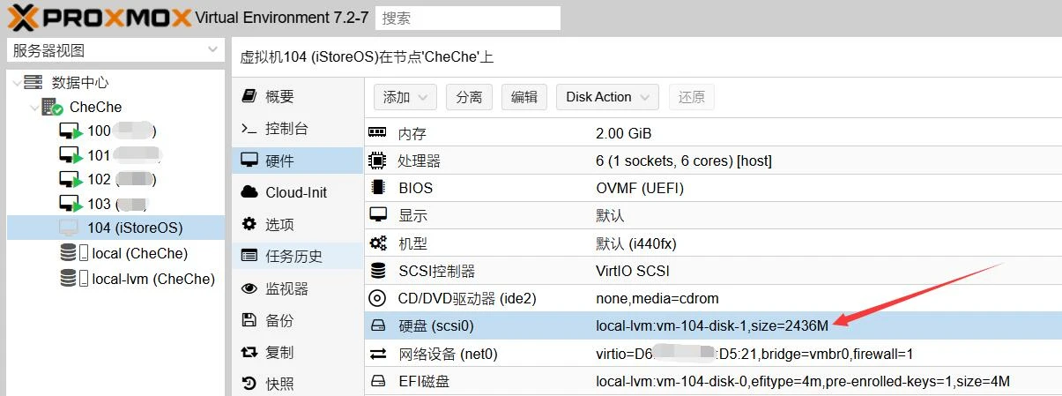This screenshot has height=396, width=1062.
Task: Click the 快照 history icon
Action: pyautogui.click(x=249, y=384)
